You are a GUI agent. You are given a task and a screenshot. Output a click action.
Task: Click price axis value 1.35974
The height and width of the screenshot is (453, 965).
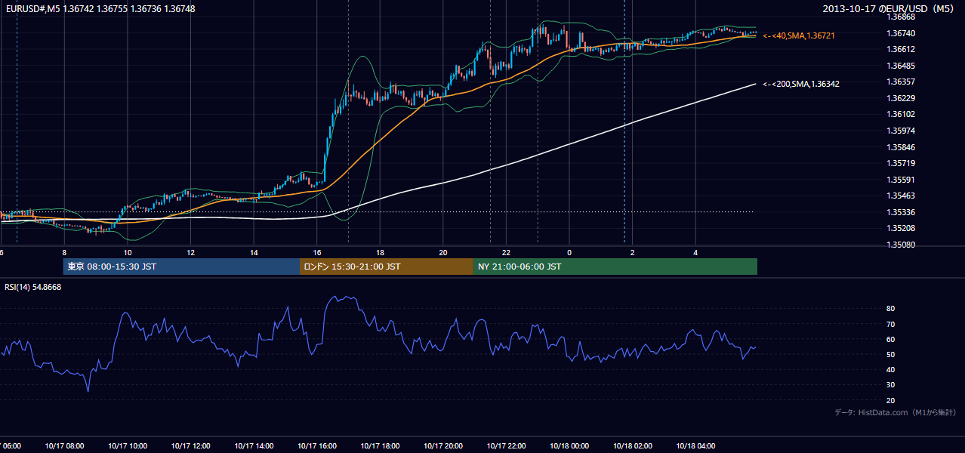pos(900,131)
